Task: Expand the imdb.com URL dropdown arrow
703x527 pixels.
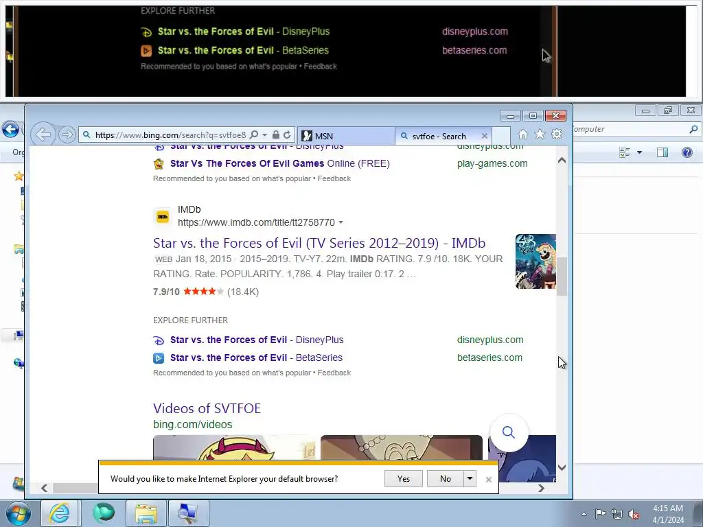Action: click(x=341, y=222)
